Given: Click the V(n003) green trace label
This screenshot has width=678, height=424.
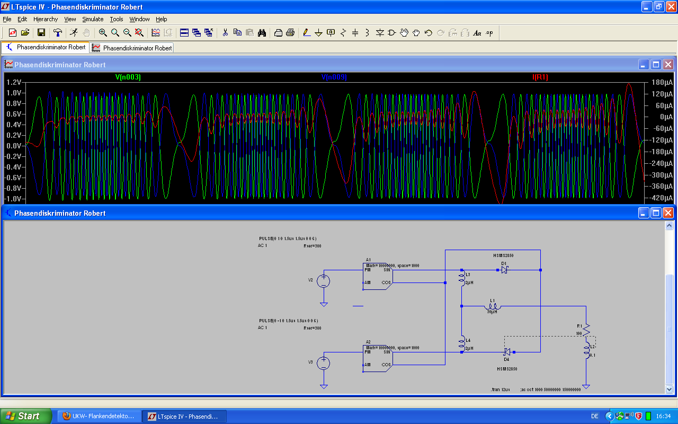Looking at the screenshot, I should click(128, 77).
